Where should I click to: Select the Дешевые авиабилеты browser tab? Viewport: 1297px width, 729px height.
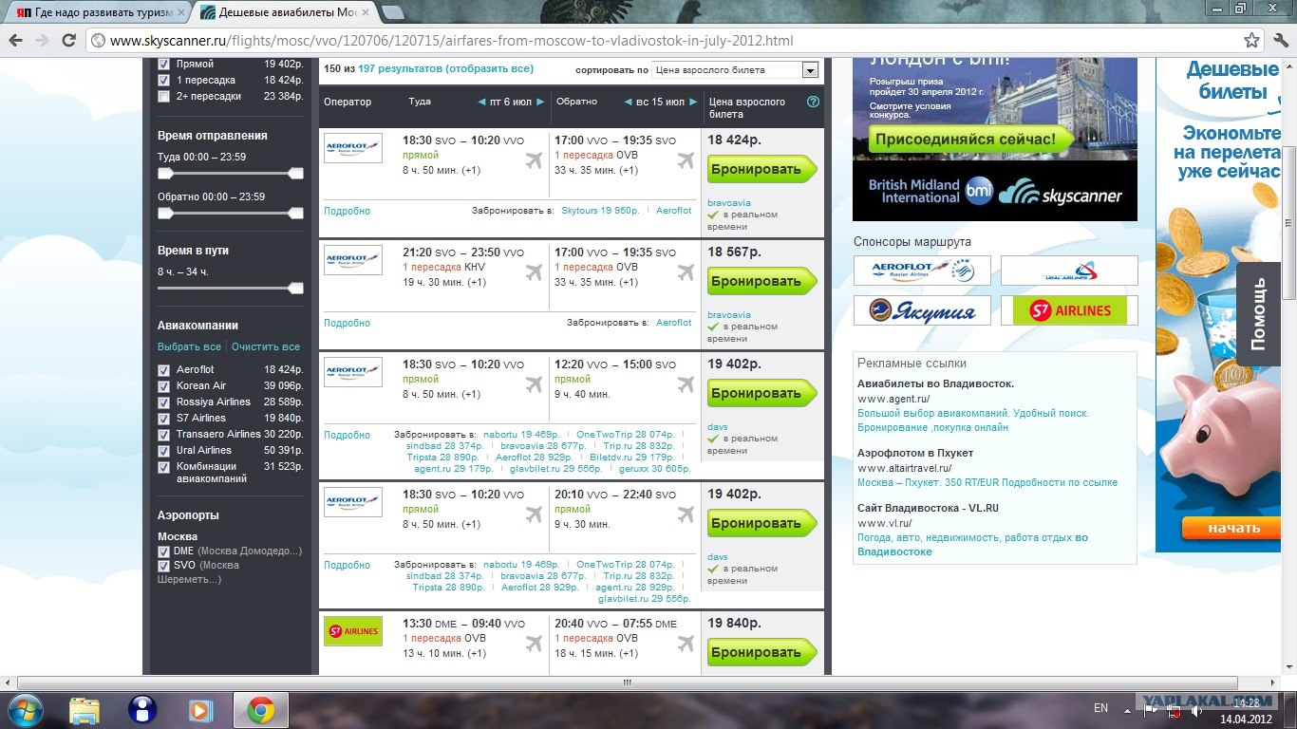283,12
